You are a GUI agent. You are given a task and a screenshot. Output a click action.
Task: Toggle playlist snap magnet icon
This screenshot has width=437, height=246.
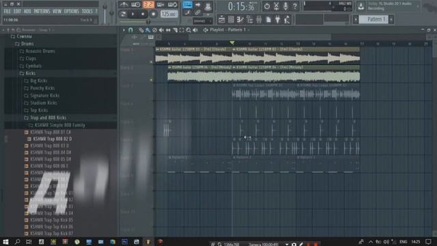point(130,30)
